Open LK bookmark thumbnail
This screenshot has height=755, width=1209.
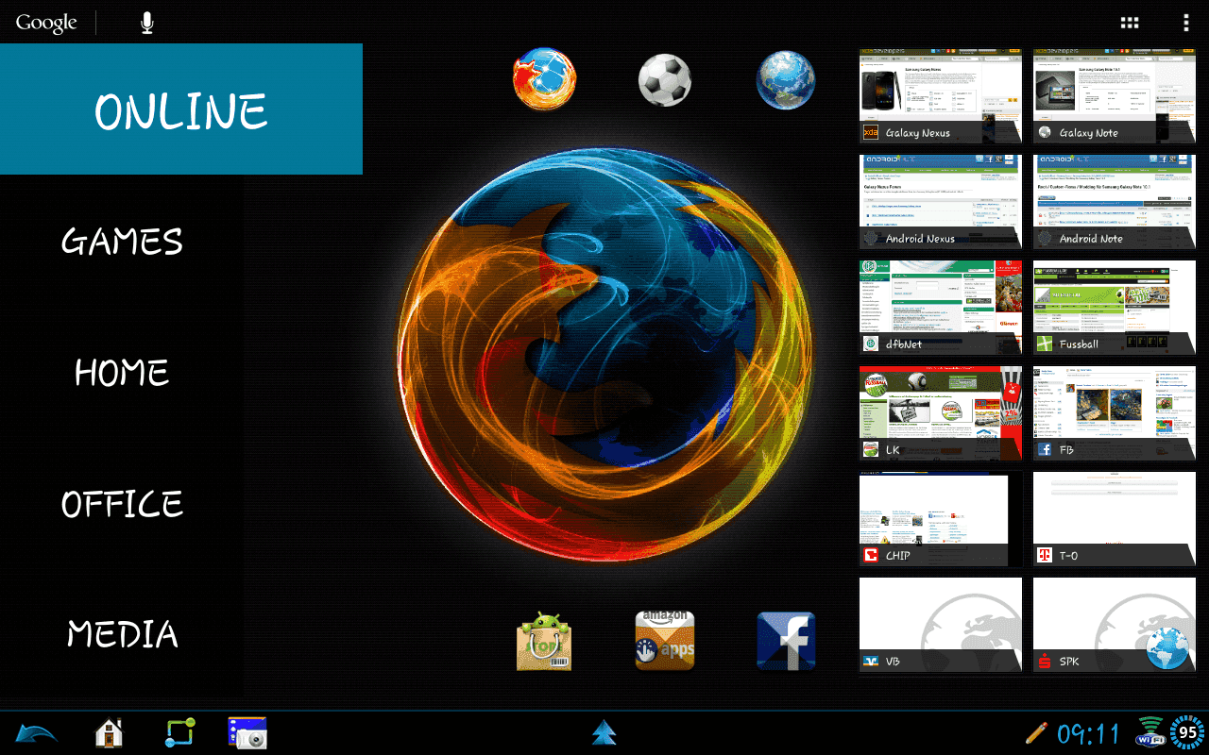(941, 413)
